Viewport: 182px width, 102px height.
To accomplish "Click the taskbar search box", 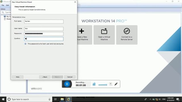I will coord(29,99).
